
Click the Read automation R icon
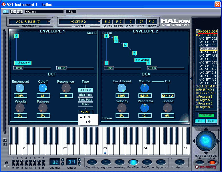(13, 12)
